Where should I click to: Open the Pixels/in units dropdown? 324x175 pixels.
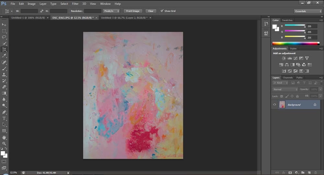coord(111,11)
